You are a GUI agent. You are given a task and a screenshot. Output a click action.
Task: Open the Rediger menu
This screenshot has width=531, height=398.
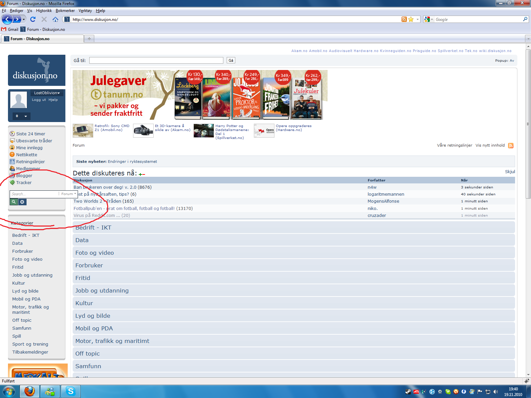17,11
